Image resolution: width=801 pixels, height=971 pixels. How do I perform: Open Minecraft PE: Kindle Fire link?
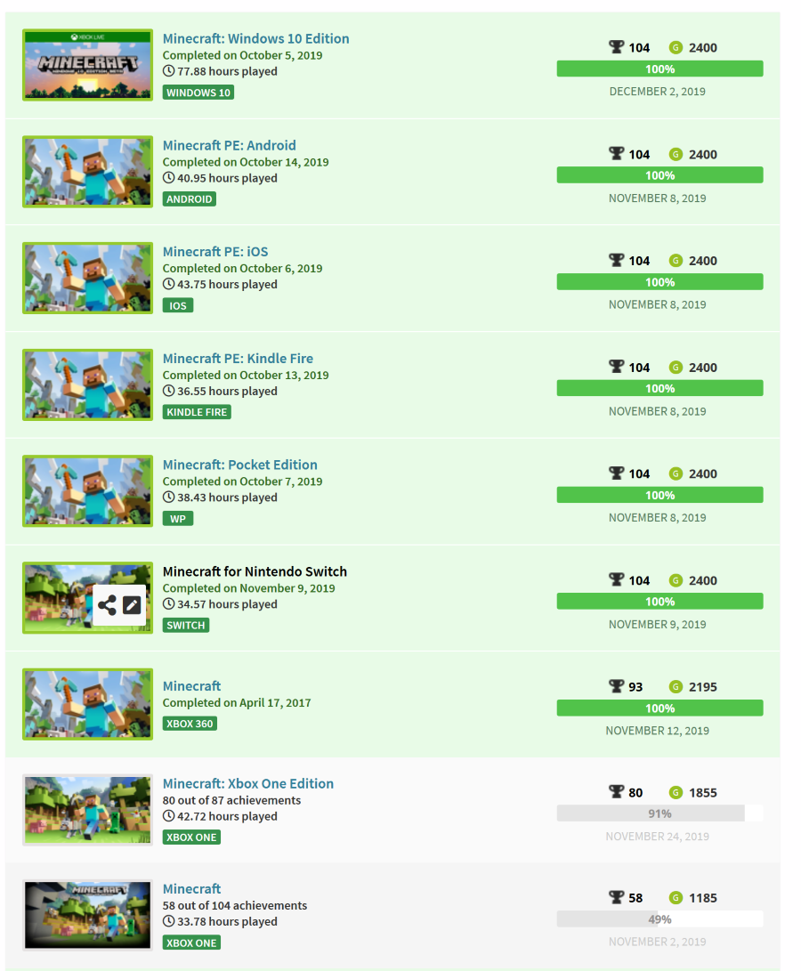pyautogui.click(x=238, y=359)
